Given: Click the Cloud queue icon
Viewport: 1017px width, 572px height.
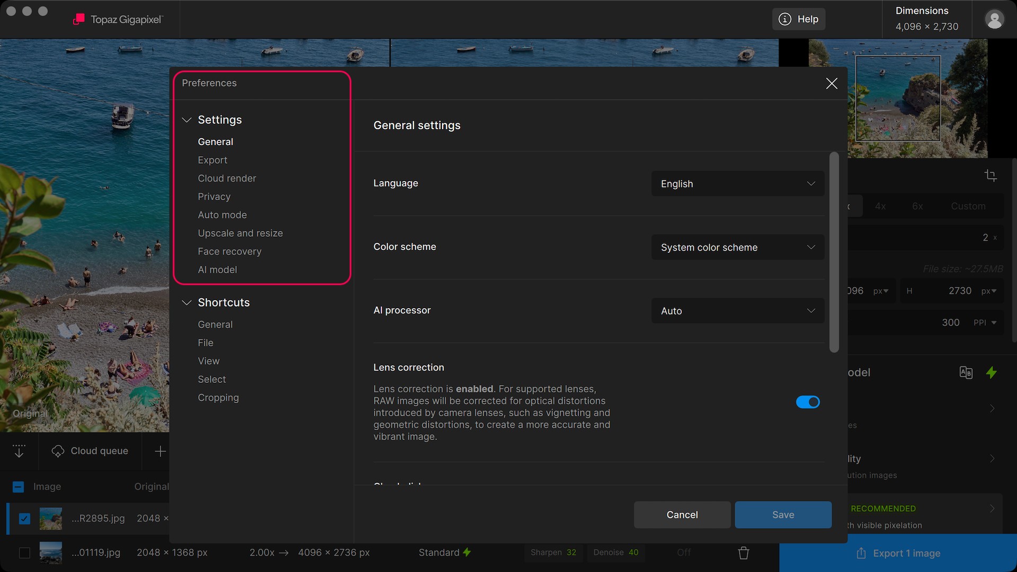Looking at the screenshot, I should pos(58,451).
